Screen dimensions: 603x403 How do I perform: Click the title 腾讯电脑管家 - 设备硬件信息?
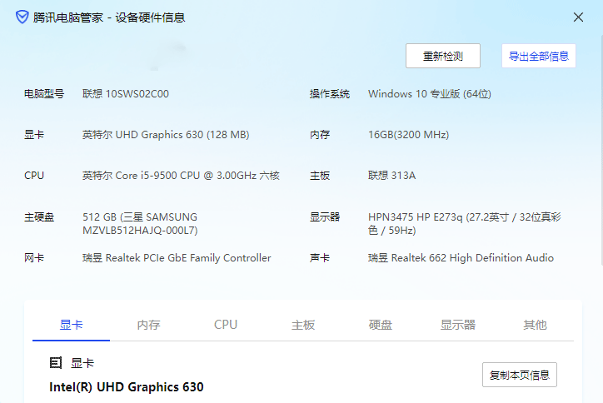point(109,17)
